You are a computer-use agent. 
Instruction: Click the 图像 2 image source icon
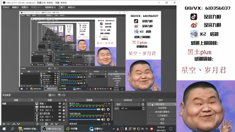click(x=37, y=104)
